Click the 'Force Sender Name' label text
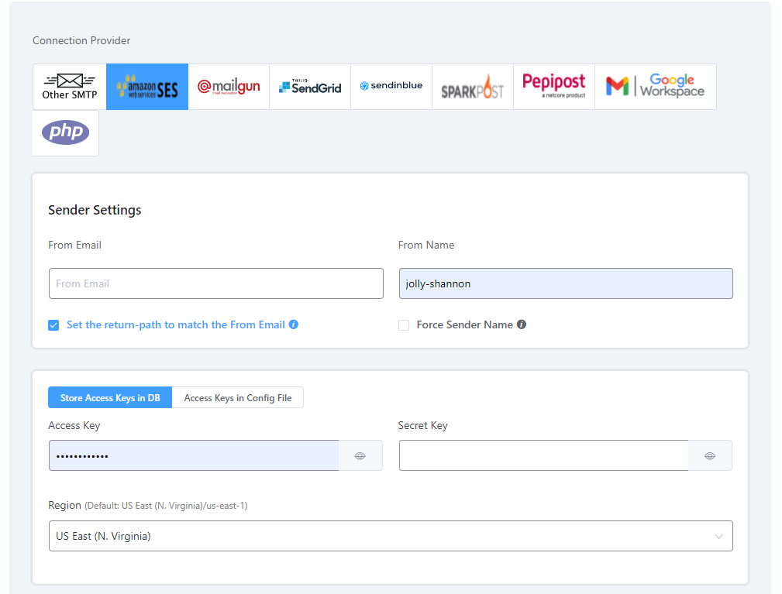 point(465,325)
